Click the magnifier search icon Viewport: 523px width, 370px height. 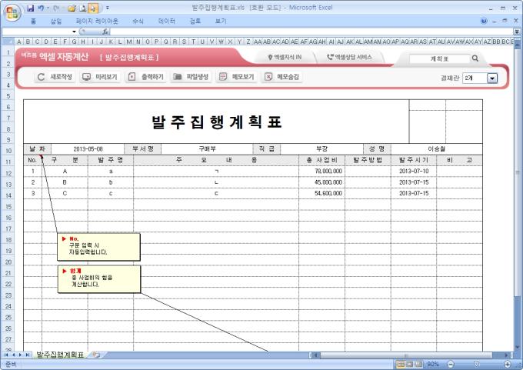pos(475,58)
